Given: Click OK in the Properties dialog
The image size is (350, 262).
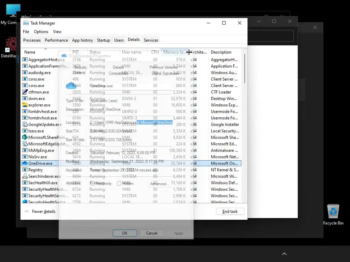Looking at the screenshot, I should (124, 233).
